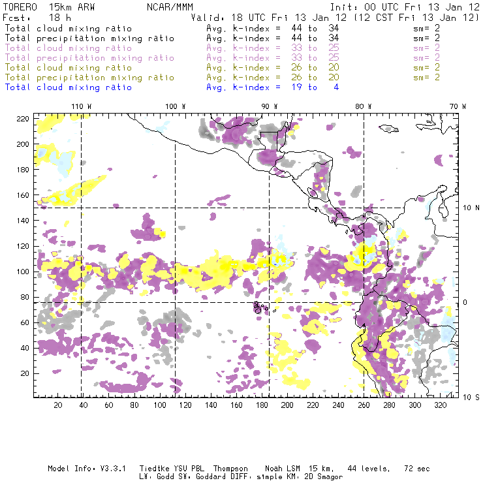Click the '80 W' longitude label
This screenshot has width=483, height=483.
tap(363, 106)
